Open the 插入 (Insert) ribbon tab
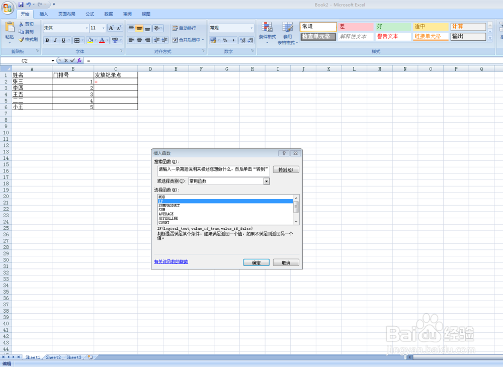Viewport: 503px width, 367px height. point(44,14)
